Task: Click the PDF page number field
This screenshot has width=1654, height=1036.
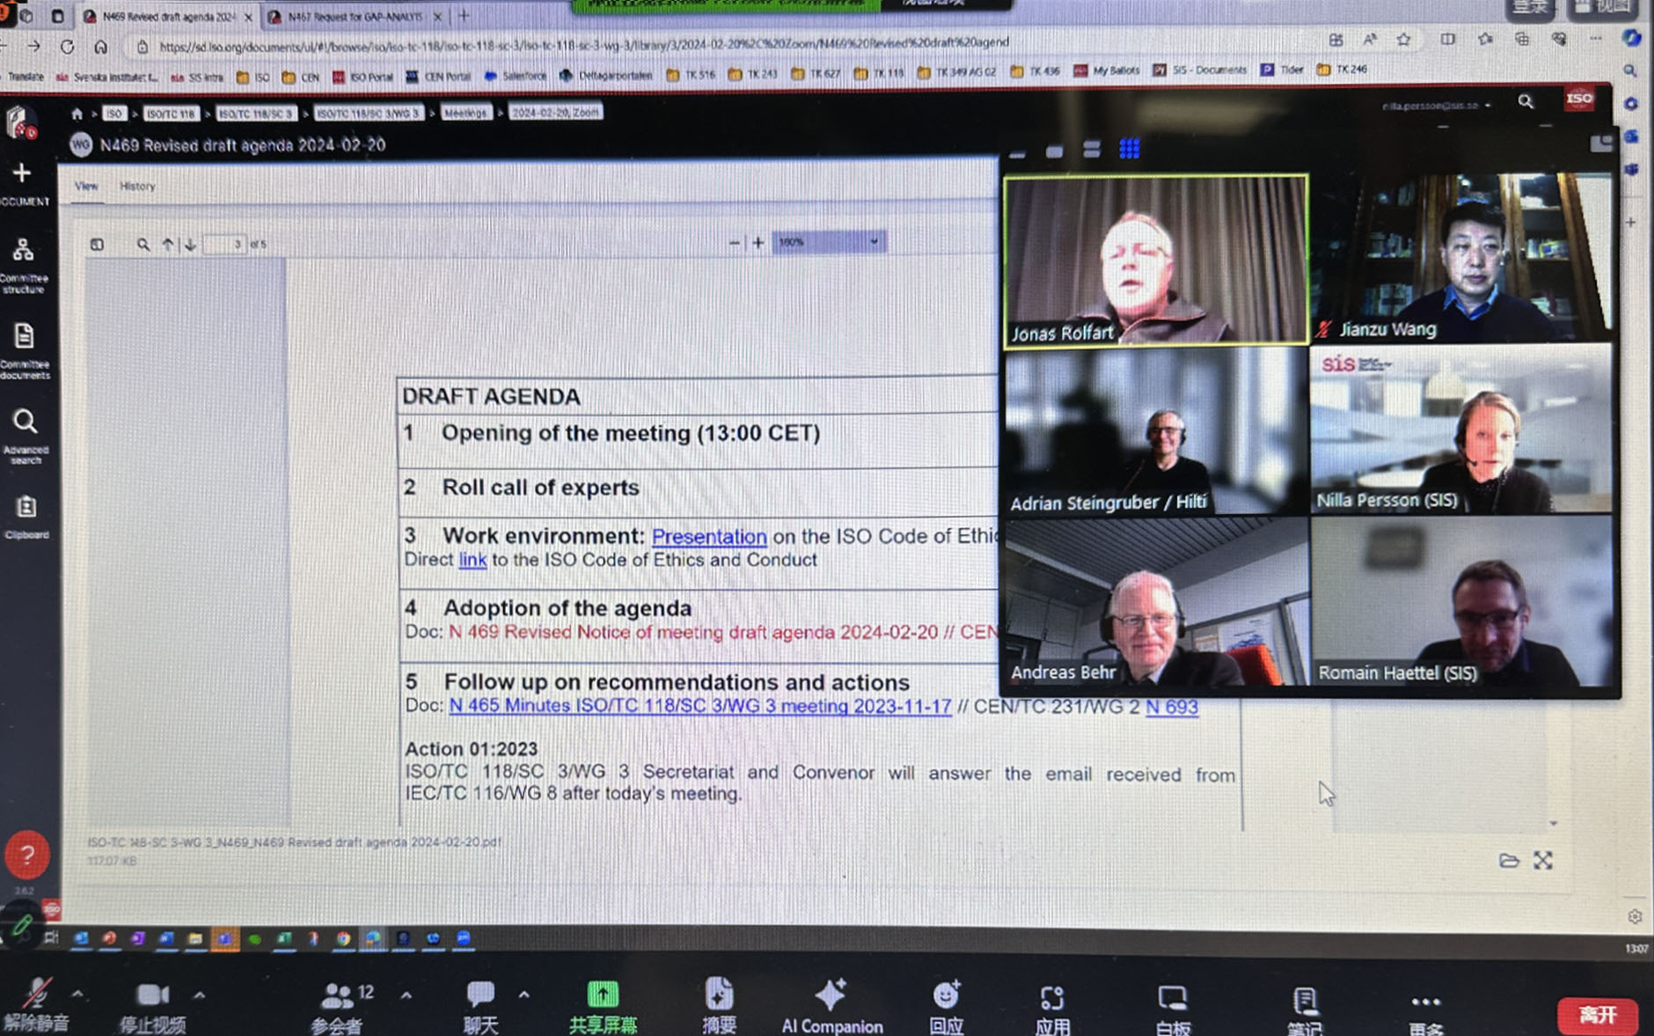Action: pos(226,244)
